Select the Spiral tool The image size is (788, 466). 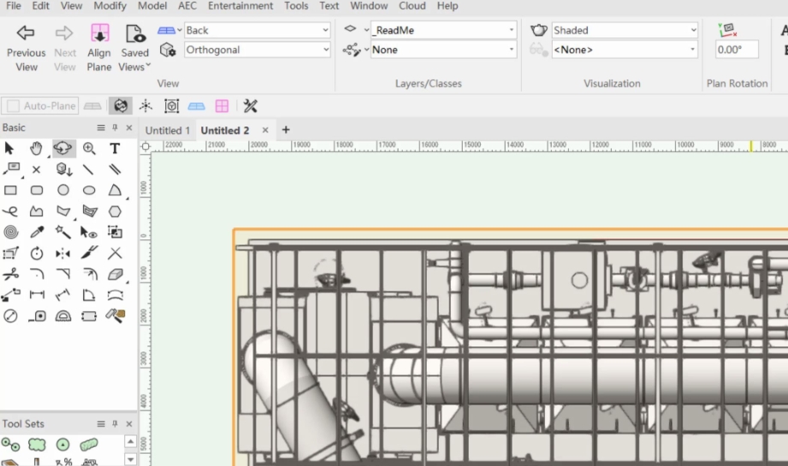click(10, 232)
